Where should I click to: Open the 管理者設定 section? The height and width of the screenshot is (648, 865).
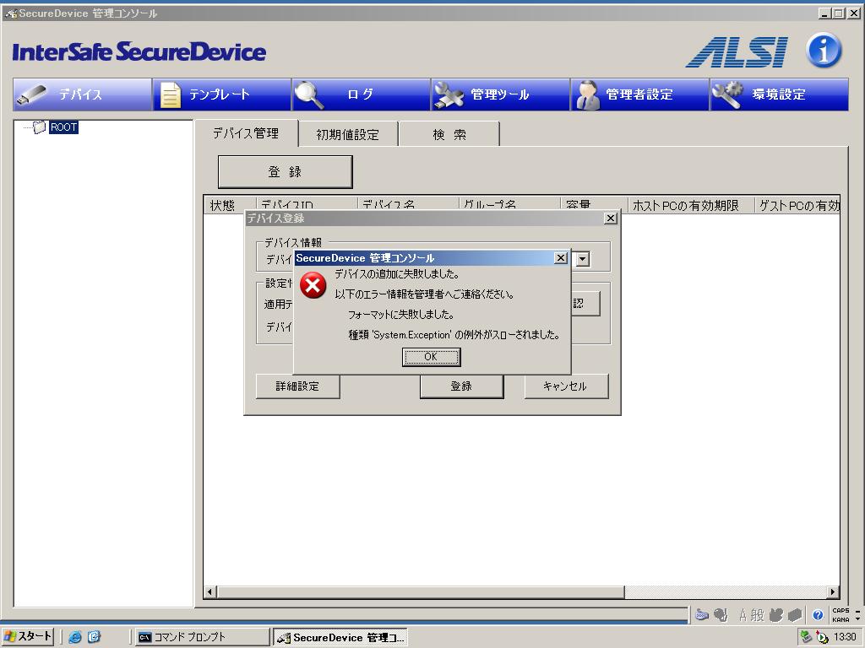point(639,94)
